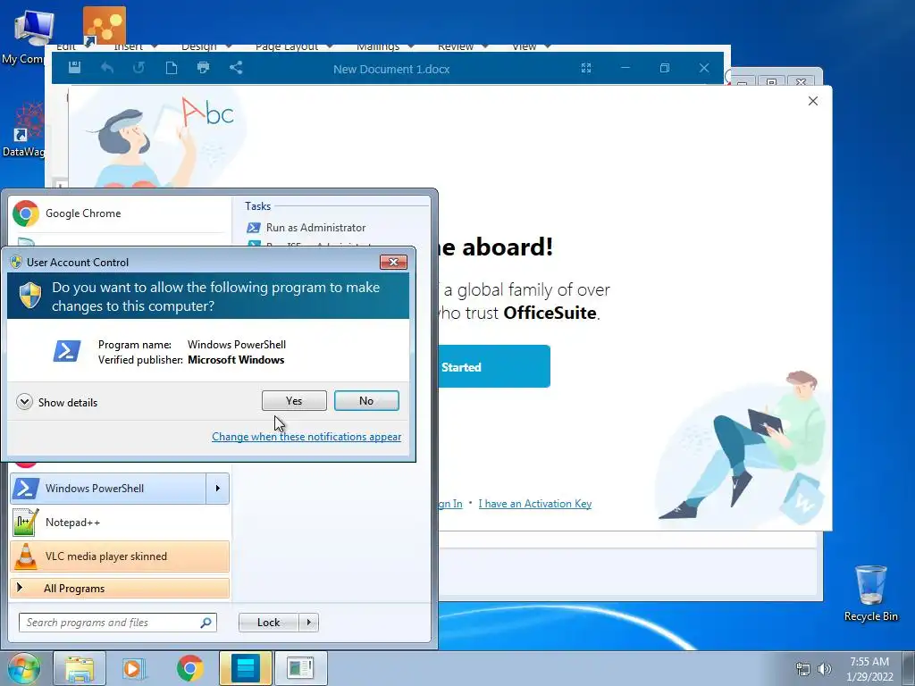915x686 pixels.
Task: Open Change when these notifications appear link
Action: [x=306, y=437]
